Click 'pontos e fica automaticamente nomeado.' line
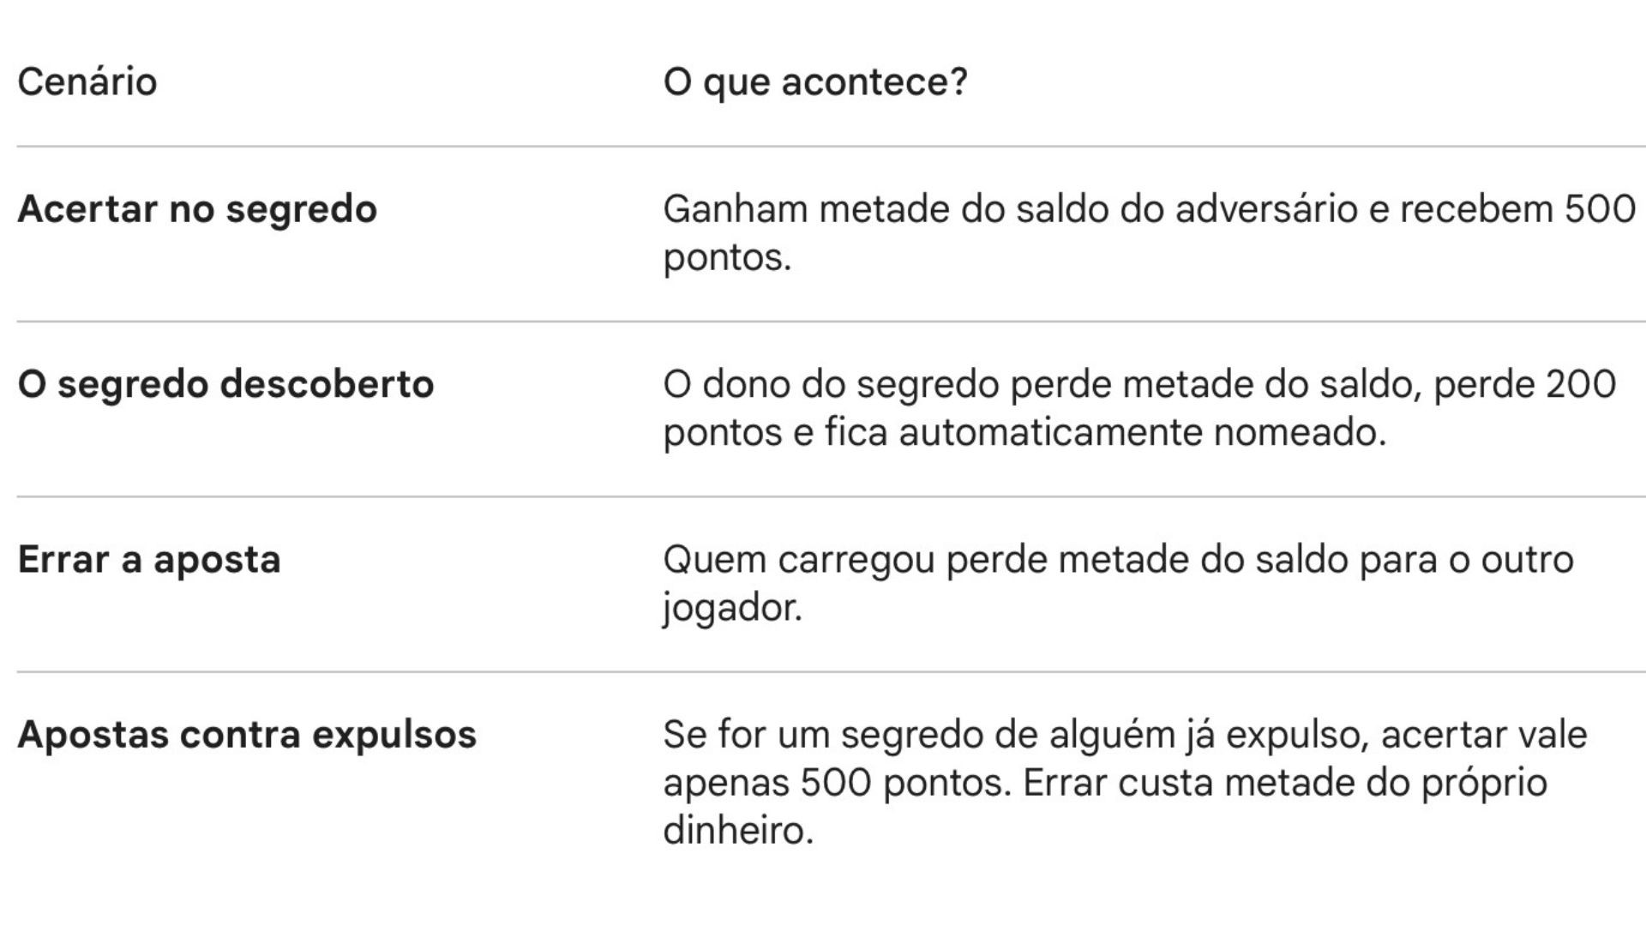Screen dimensions: 1646x926 pos(1024,432)
